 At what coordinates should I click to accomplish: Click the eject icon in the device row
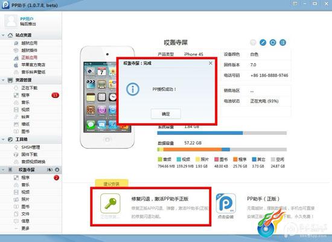tap(57, 170)
